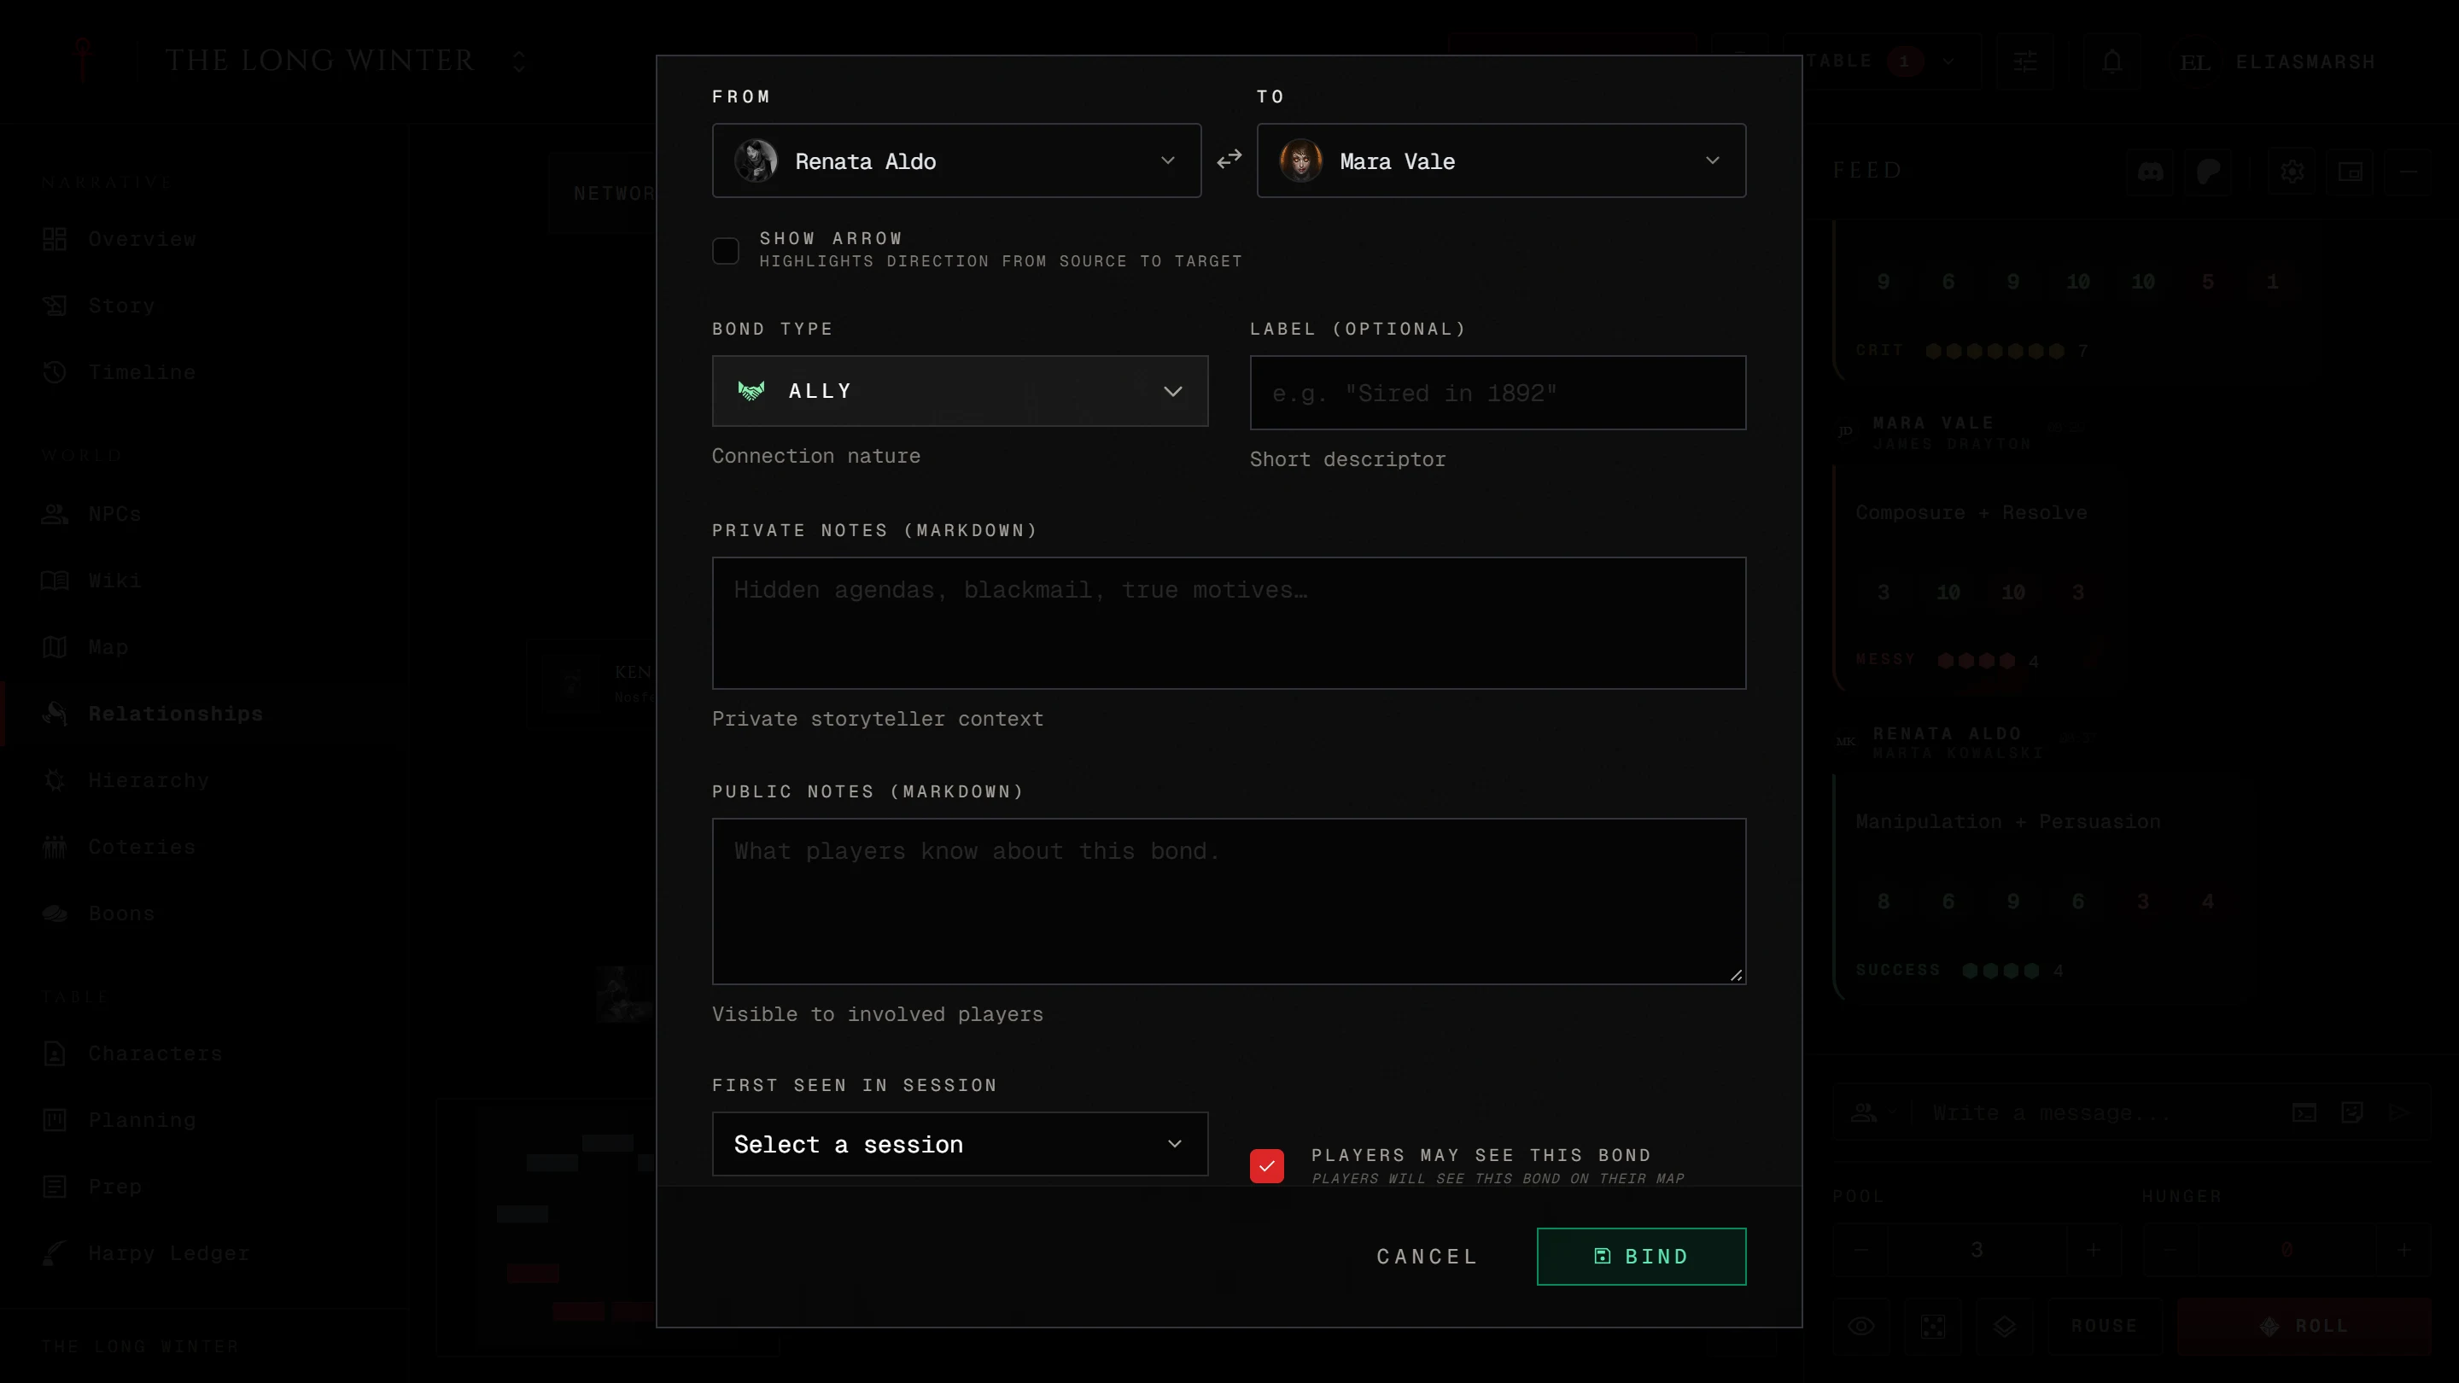Click the Map icon in sidebar

pos(55,647)
